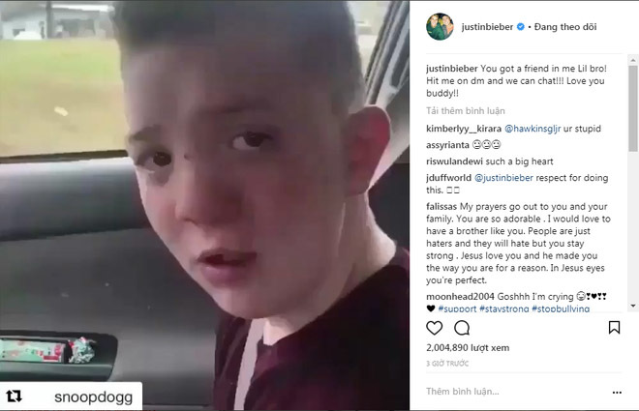Click the scrollbar up arrow in comments
Image resolution: width=639 pixels, height=411 pixels.
(633, 60)
